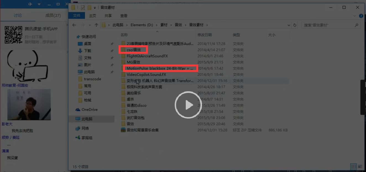Open the 图片 folder from the sidebar
The height and width of the screenshot is (172, 366).
point(87,65)
